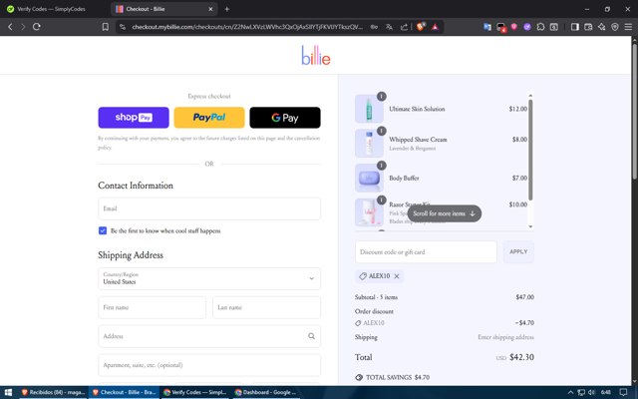
Task: Select the Checkout - Billie browser tab
Action: click(x=163, y=9)
